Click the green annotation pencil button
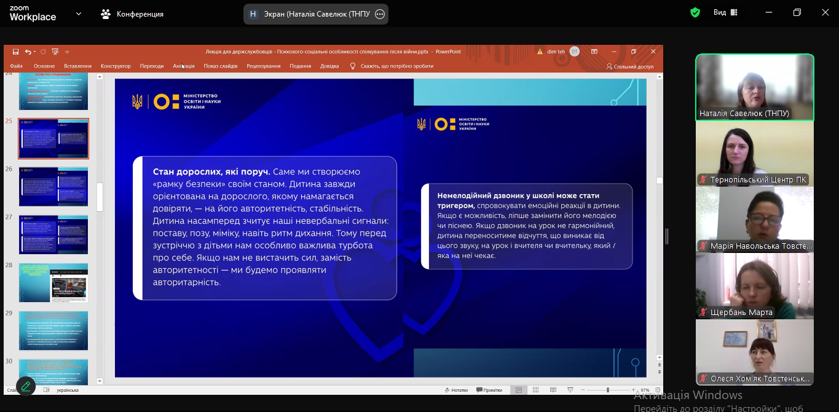This screenshot has height=412, width=839. click(x=26, y=386)
